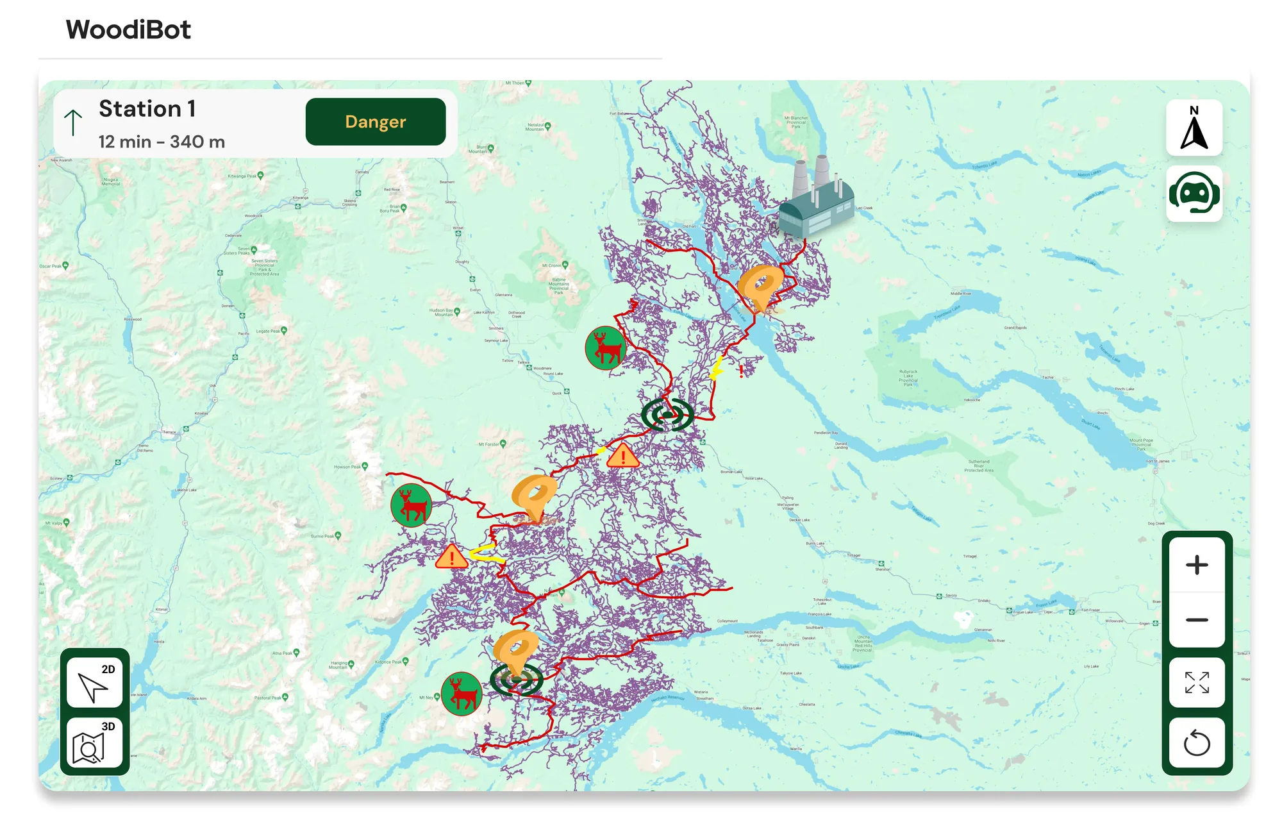
Task: Click the upper green signal station marker
Action: [x=667, y=414]
